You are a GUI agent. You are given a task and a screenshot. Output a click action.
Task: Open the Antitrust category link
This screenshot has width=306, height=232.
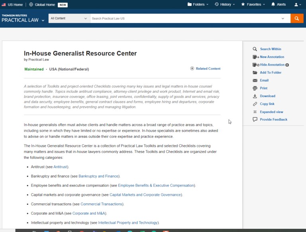tap(60, 167)
